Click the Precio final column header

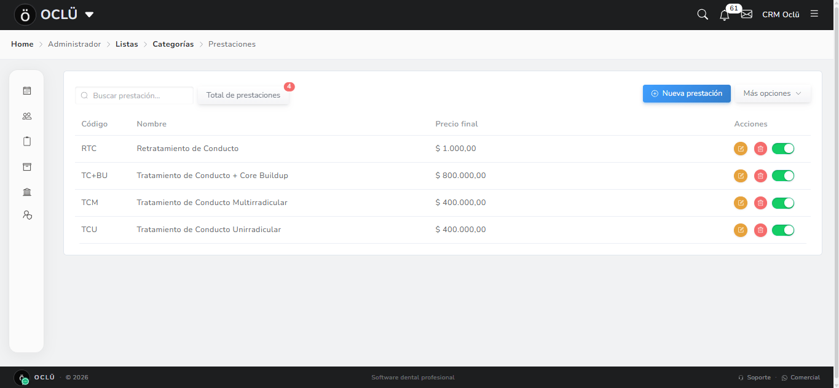(x=457, y=124)
